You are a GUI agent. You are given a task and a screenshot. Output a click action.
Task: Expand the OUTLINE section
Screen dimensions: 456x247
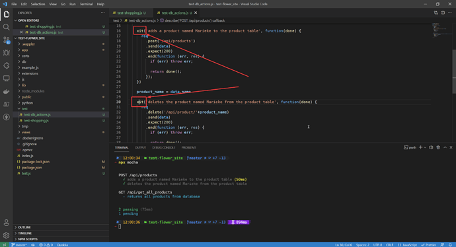tap(24, 227)
